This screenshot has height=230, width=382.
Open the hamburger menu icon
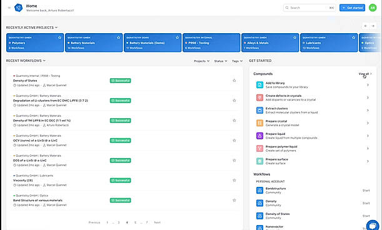tap(9, 7)
